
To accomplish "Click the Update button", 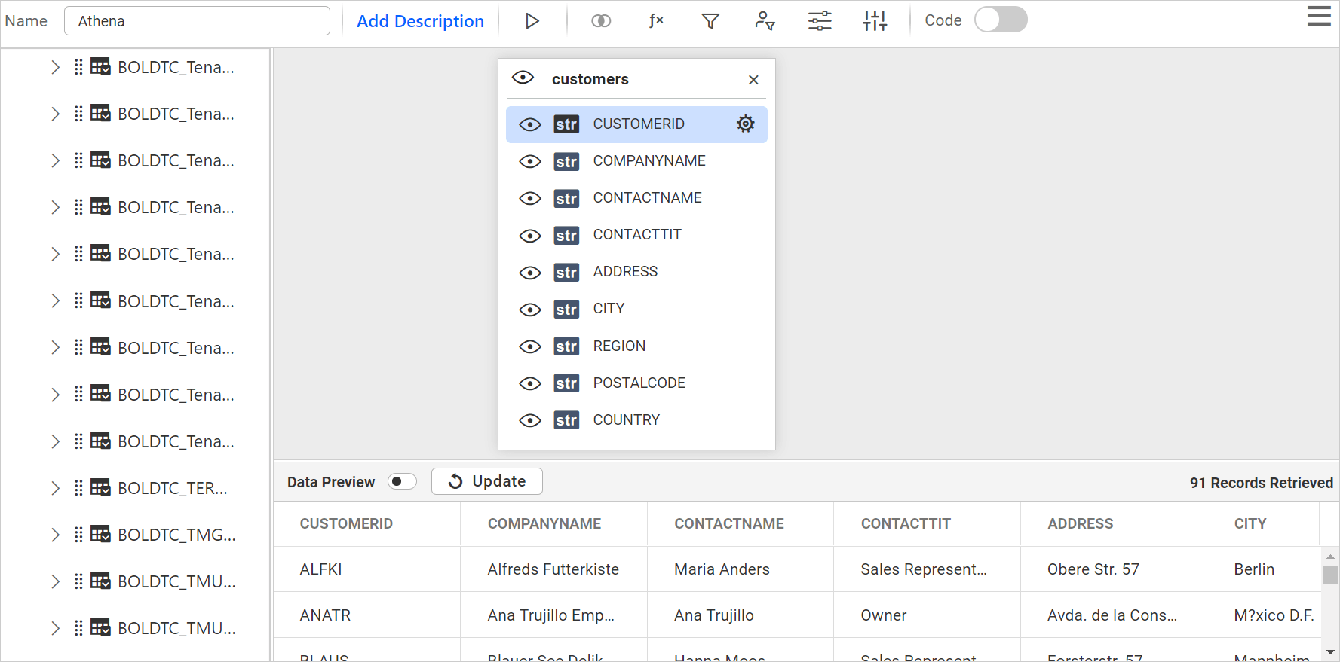I will [487, 481].
